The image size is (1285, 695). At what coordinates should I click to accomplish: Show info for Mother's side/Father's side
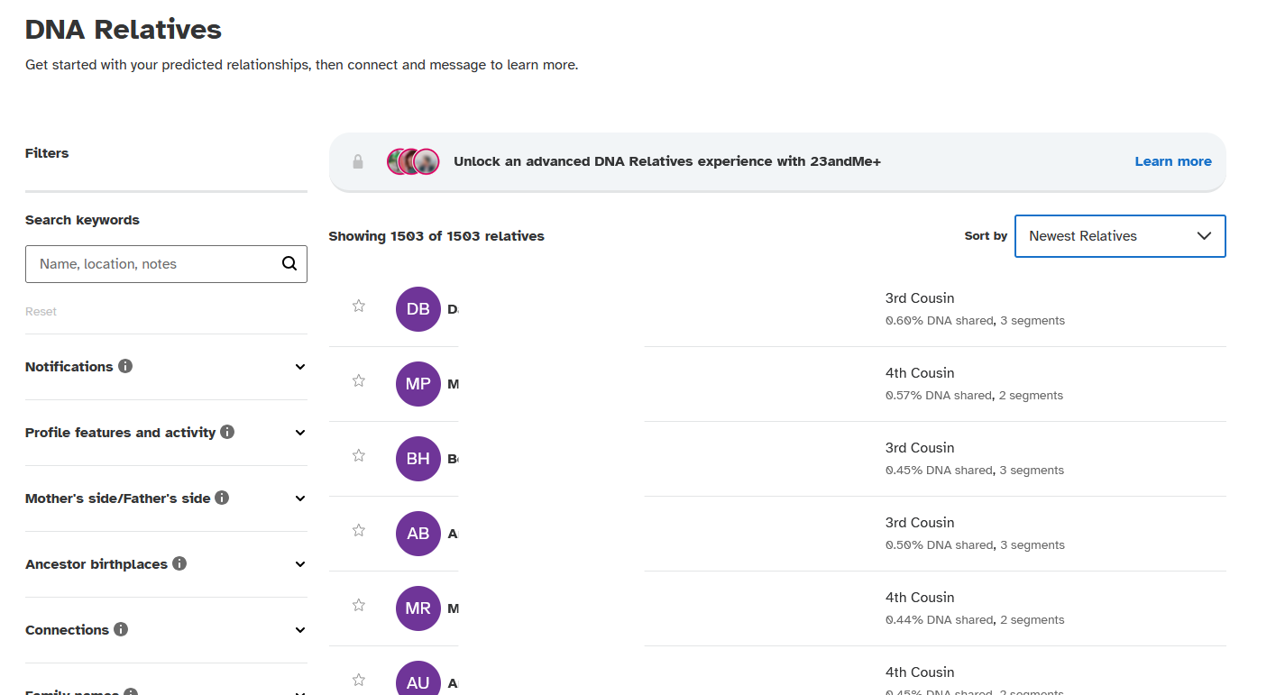[x=222, y=498]
